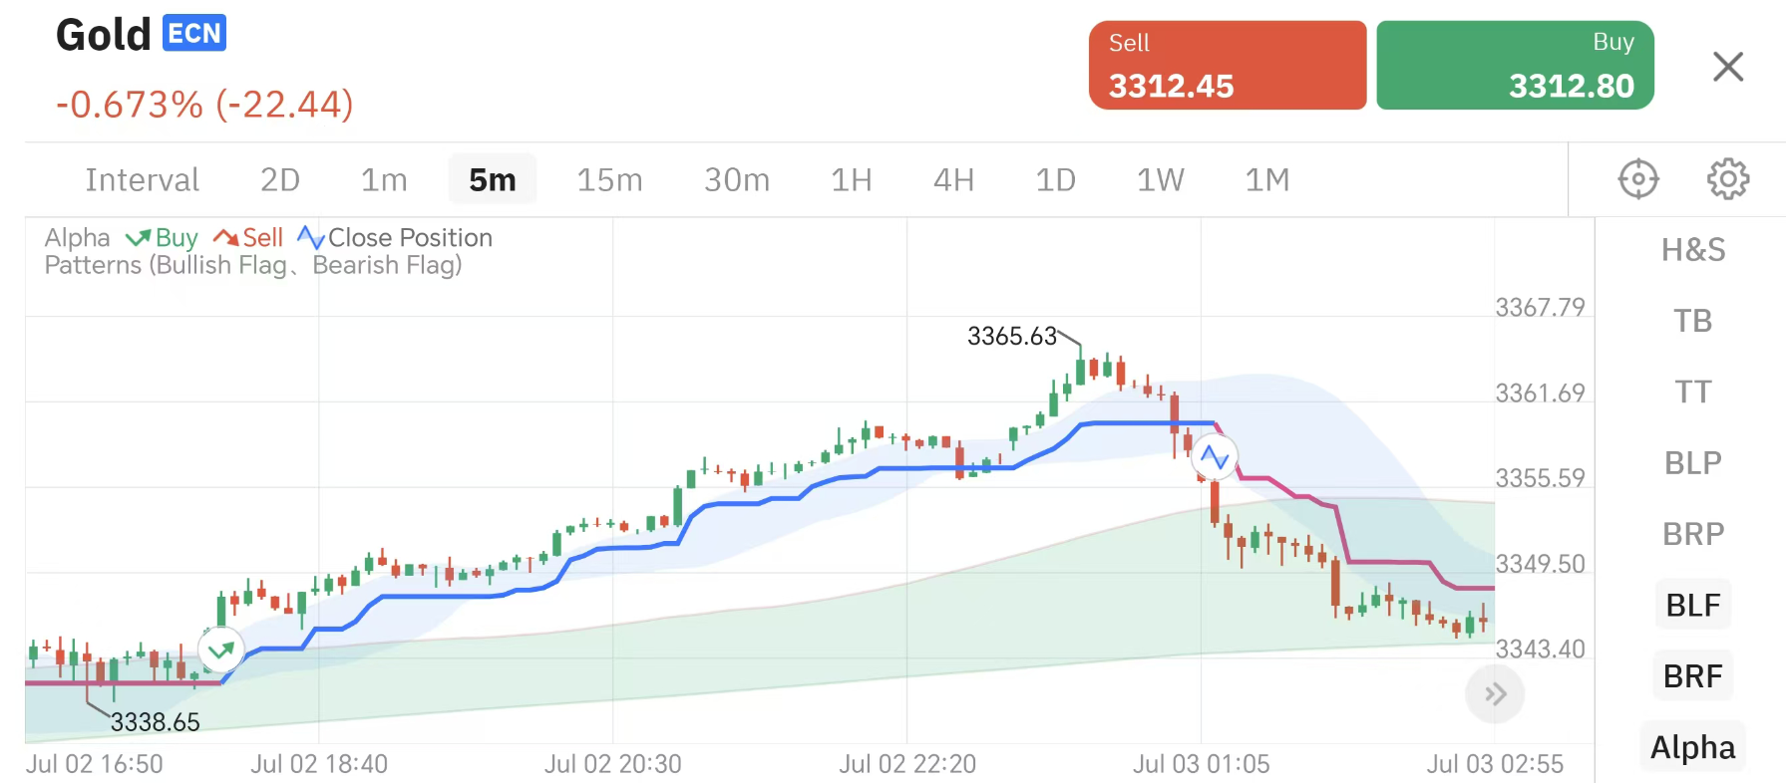The image size is (1786, 783).
Task: Click the 3365.63 high price label
Action: pos(1011,337)
